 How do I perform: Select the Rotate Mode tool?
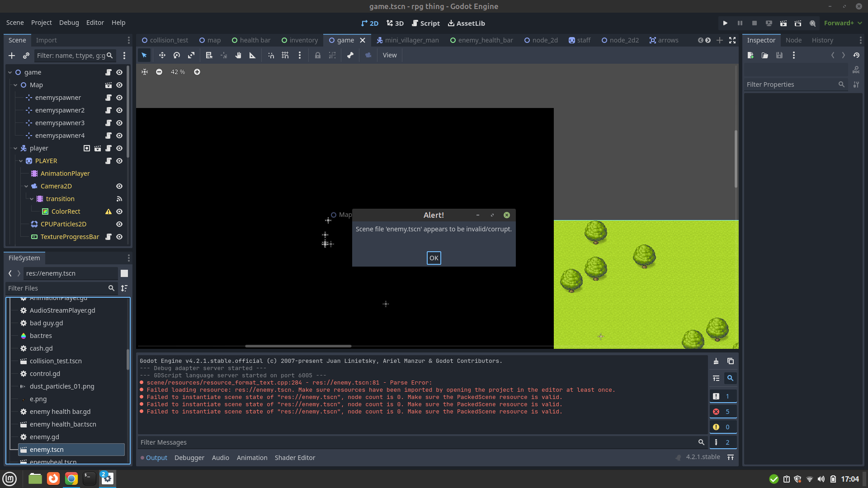(177, 55)
